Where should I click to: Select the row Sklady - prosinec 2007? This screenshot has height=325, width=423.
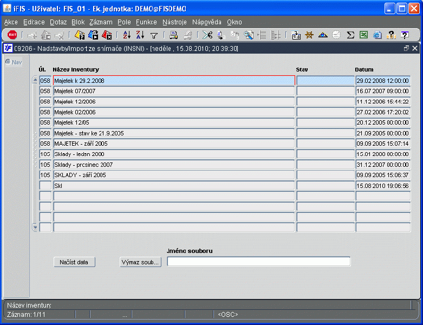[174, 165]
